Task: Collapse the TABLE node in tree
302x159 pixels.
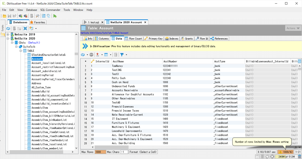Action: (21, 51)
